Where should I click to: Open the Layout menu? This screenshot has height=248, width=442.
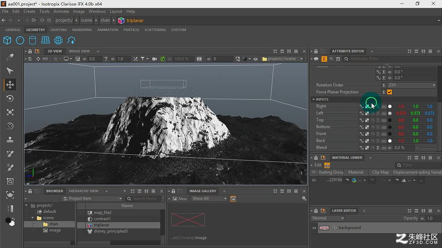pyautogui.click(x=116, y=11)
